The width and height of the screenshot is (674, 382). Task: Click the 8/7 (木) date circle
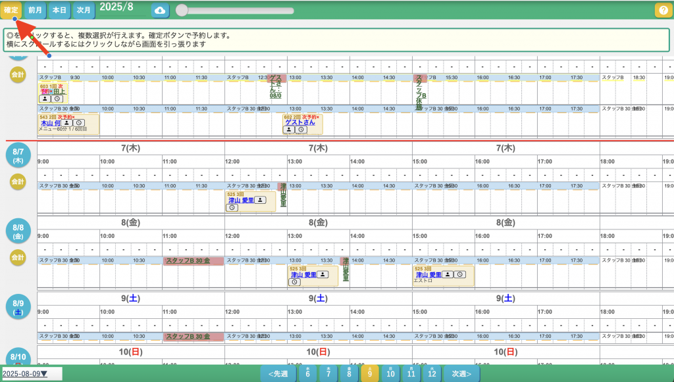click(18, 155)
